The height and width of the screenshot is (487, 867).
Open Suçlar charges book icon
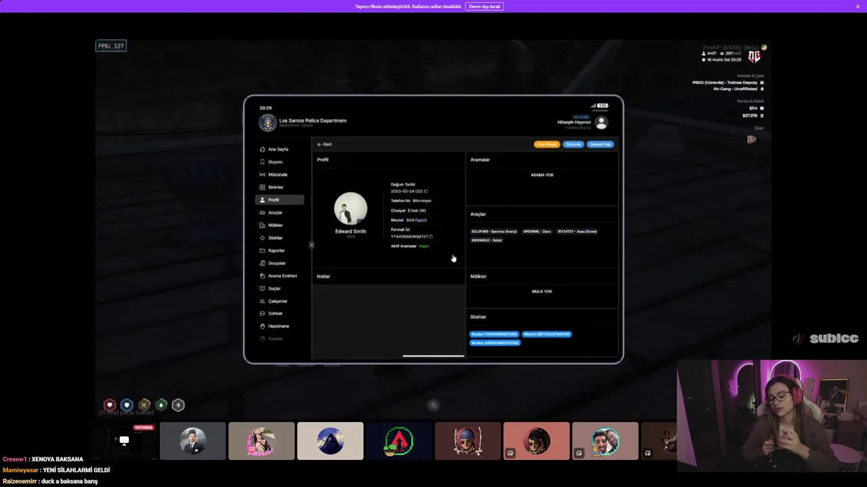click(262, 288)
